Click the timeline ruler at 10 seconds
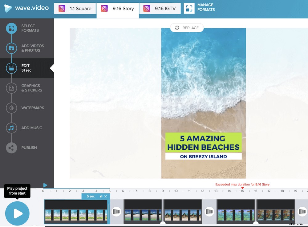 [x=176, y=191]
